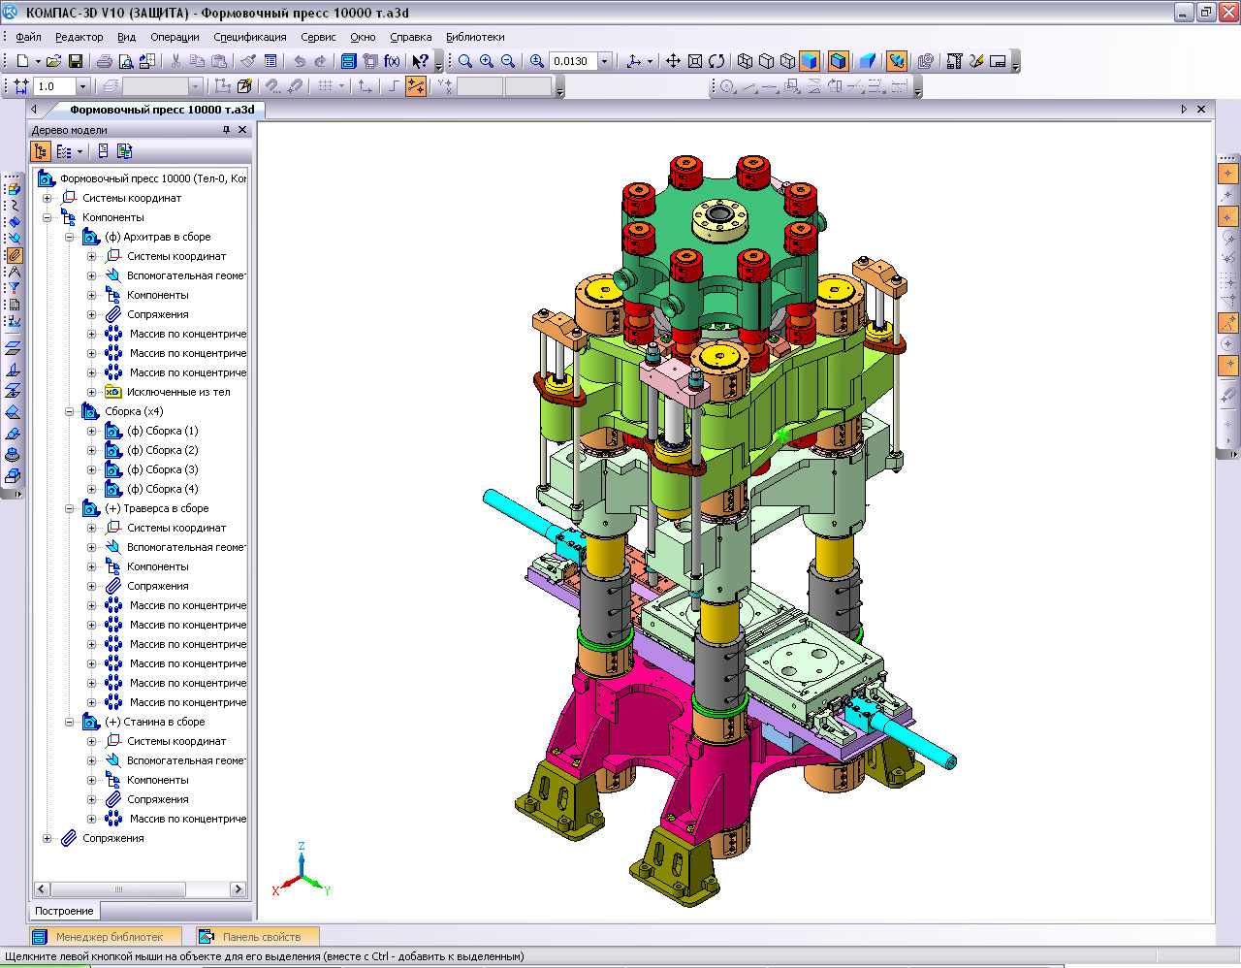Open the Операции menu
The image size is (1241, 968).
coord(175,37)
